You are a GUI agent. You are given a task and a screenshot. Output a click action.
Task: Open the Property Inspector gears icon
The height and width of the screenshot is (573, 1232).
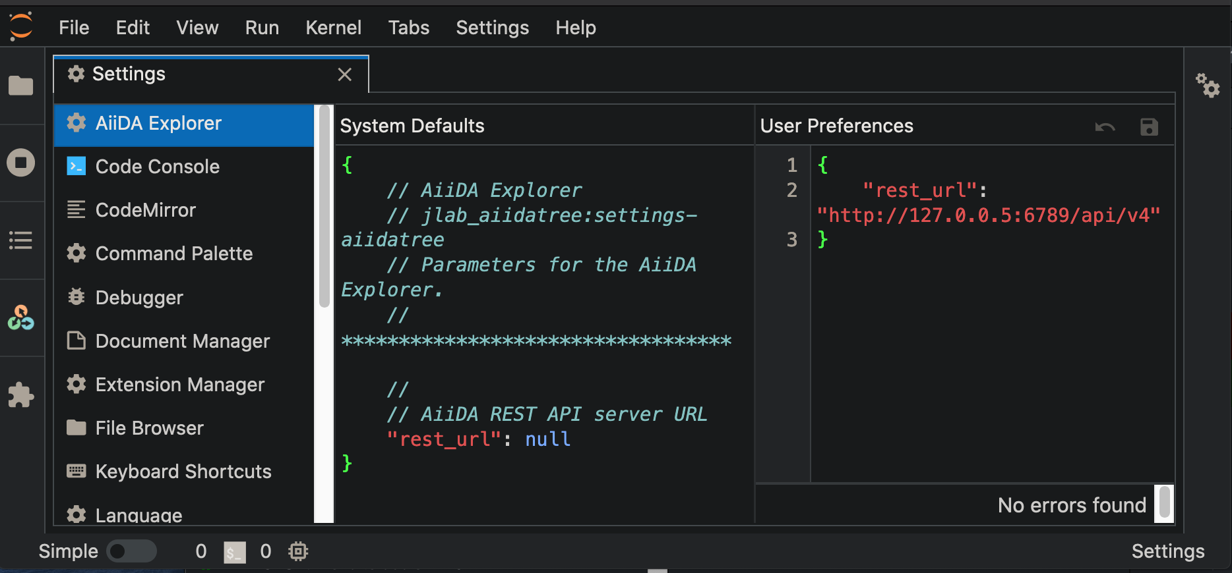coord(1208,86)
